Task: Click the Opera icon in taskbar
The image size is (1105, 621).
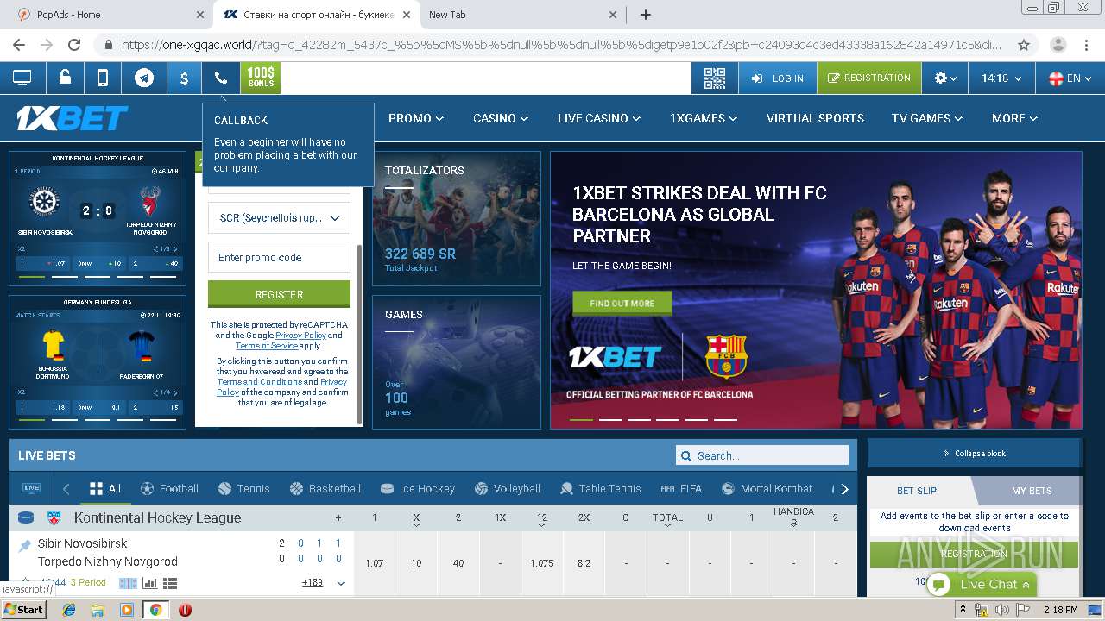Action: tap(185, 610)
